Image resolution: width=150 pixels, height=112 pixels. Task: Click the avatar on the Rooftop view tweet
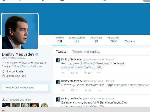click(x=58, y=60)
